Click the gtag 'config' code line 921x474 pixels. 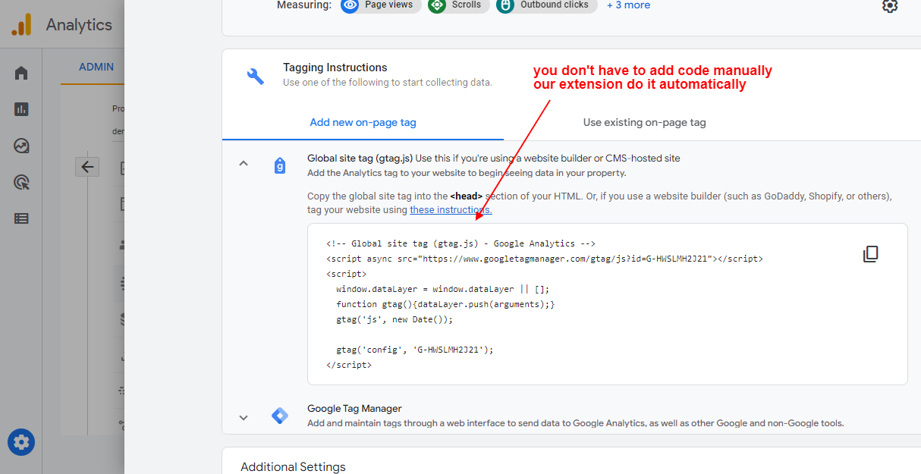(415, 350)
